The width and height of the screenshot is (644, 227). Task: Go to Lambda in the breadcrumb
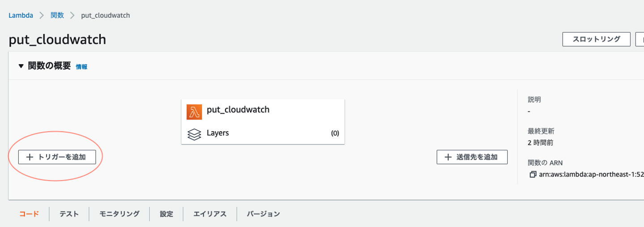click(21, 15)
